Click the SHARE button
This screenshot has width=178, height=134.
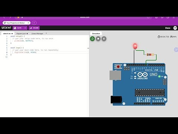34,28
